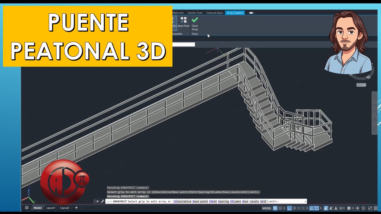The height and width of the screenshot is (214, 381).
Task: Choose eXit option in command line
Action: tap(263, 201)
